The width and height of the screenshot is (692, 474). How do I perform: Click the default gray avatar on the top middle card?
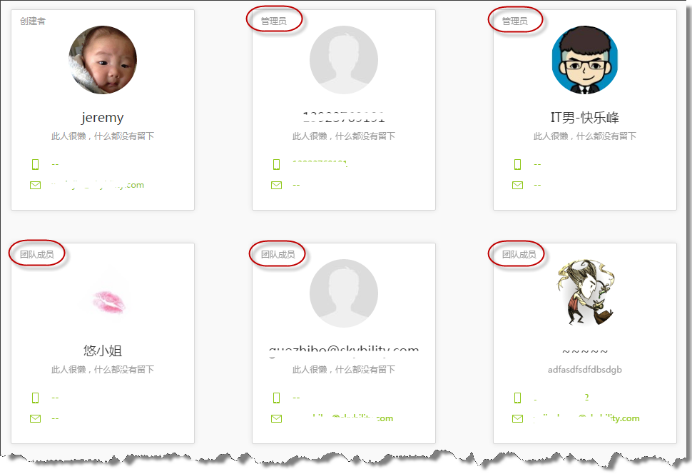[344, 60]
